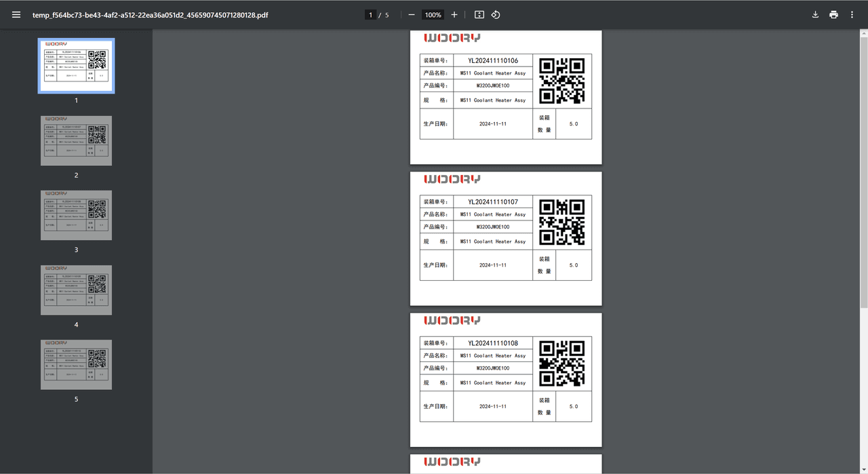Screen dimensions: 868x474
Task: Go to page 5 thumbnail
Action: pos(76,364)
